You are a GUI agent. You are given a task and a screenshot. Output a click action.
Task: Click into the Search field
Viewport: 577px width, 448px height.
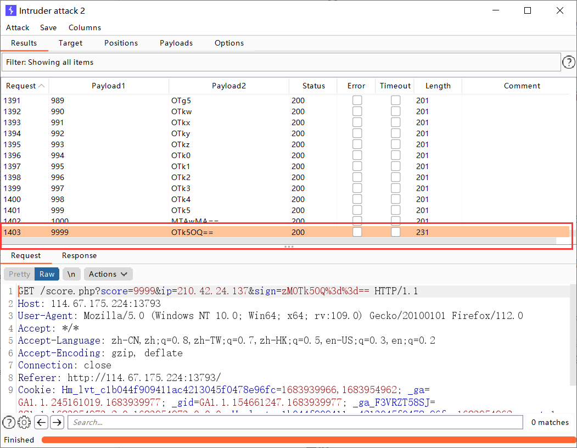pyautogui.click(x=295, y=422)
